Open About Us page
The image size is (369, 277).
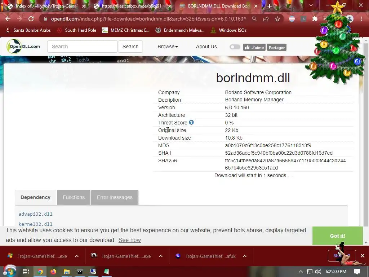tap(206, 47)
